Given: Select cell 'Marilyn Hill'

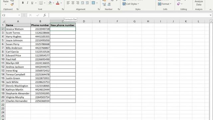Looking at the screenshot, I should click(x=18, y=63).
